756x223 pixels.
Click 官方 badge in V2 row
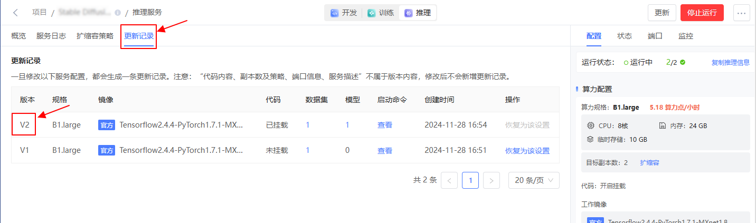coord(107,125)
